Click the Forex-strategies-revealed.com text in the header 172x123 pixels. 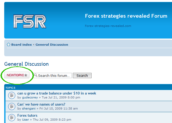[108, 26]
